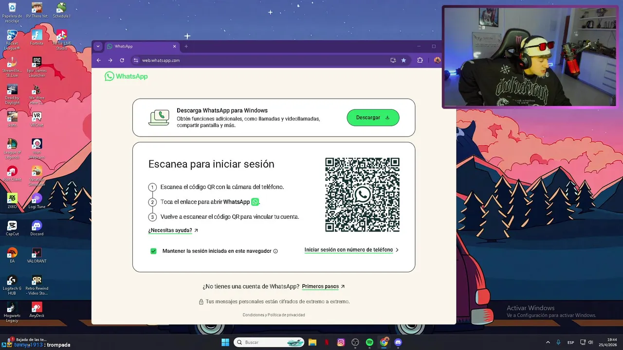The width and height of the screenshot is (623, 350).
Task: Click the WhatsApp logo in page header
Action: coord(126,76)
